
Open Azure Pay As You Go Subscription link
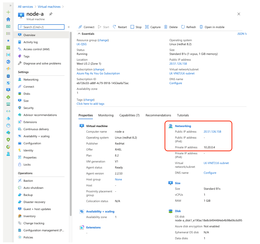coord(98,73)
